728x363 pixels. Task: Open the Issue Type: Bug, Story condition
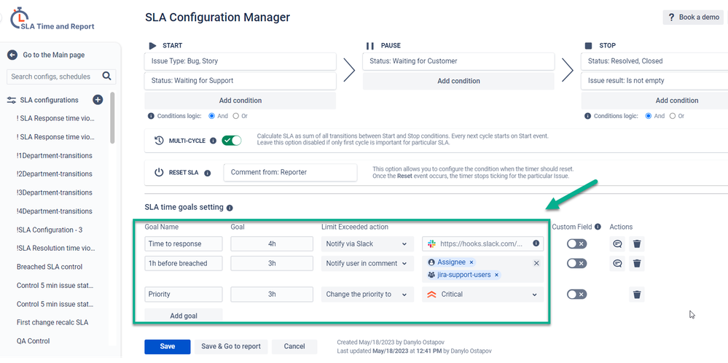click(x=240, y=61)
